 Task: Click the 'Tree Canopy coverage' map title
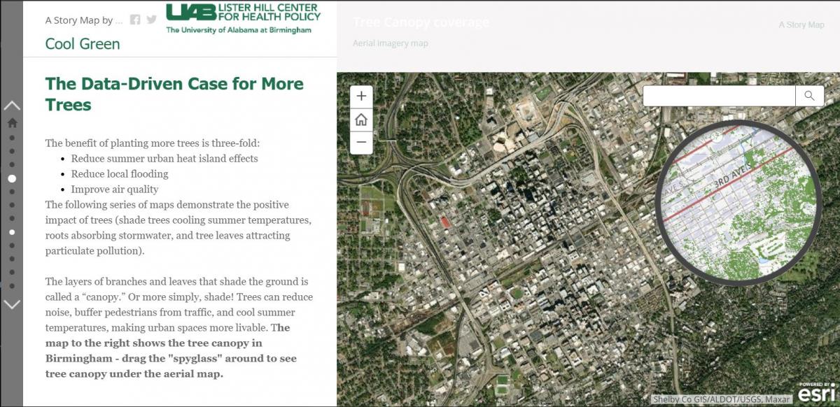(x=421, y=22)
